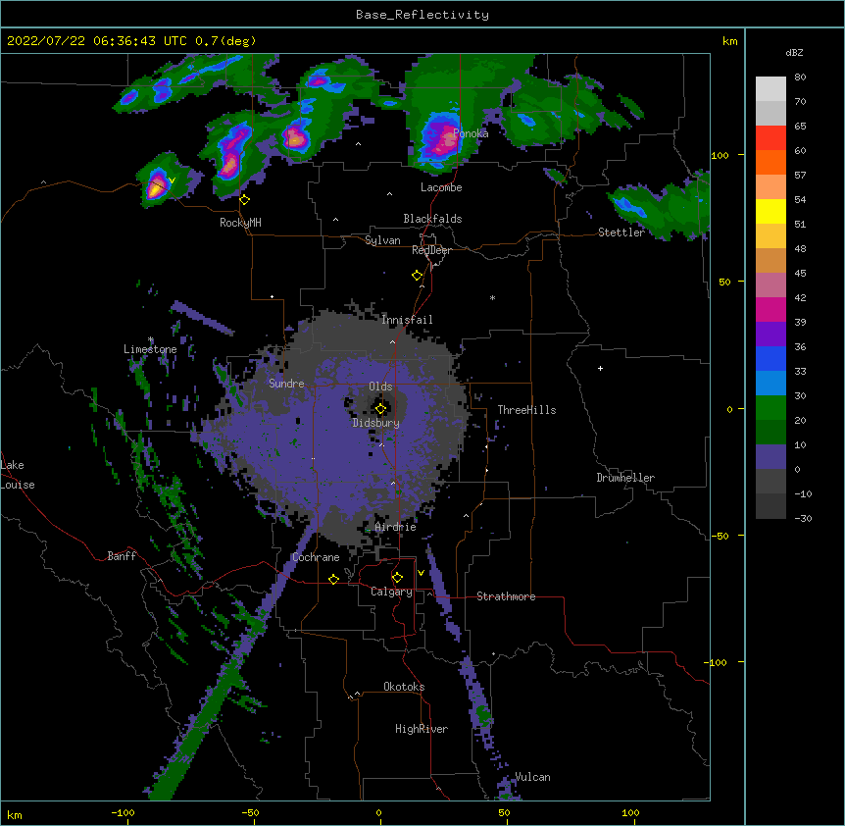Click the green 30 dBZ legend swatch
Image resolution: width=845 pixels, height=826 pixels.
click(770, 408)
